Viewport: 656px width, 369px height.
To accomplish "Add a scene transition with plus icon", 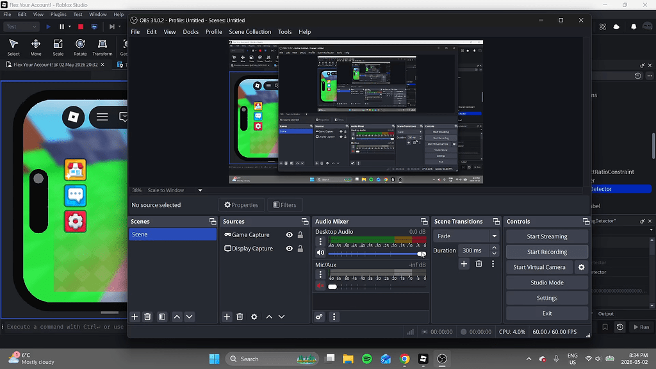I will point(464,263).
